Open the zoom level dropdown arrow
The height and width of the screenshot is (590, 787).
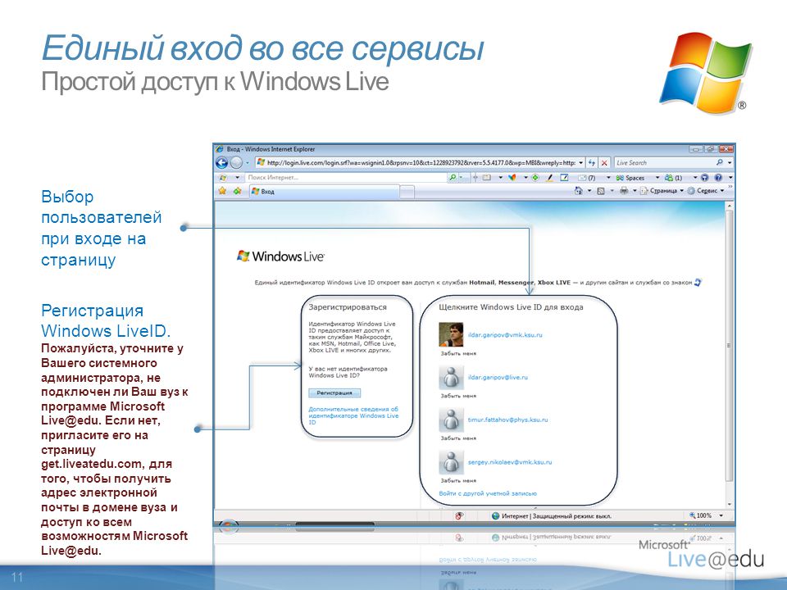point(721,515)
